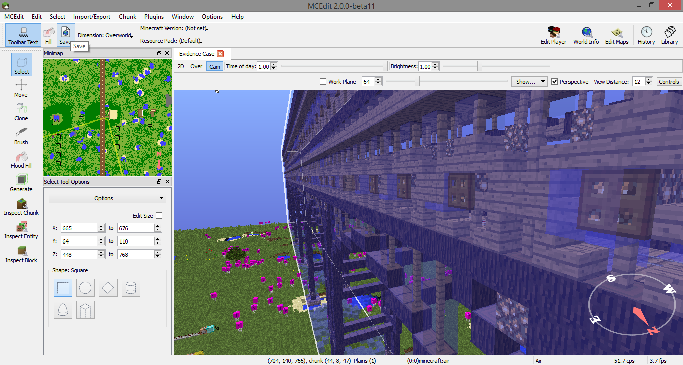The height and width of the screenshot is (365, 683).
Task: Activate the Generate tool
Action: point(21,183)
